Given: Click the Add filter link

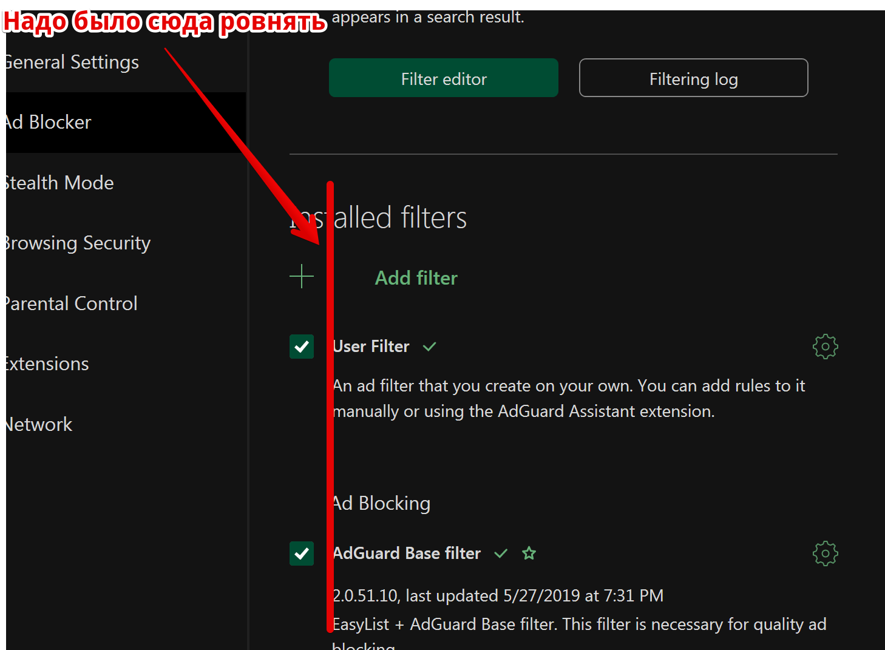Looking at the screenshot, I should (x=416, y=278).
